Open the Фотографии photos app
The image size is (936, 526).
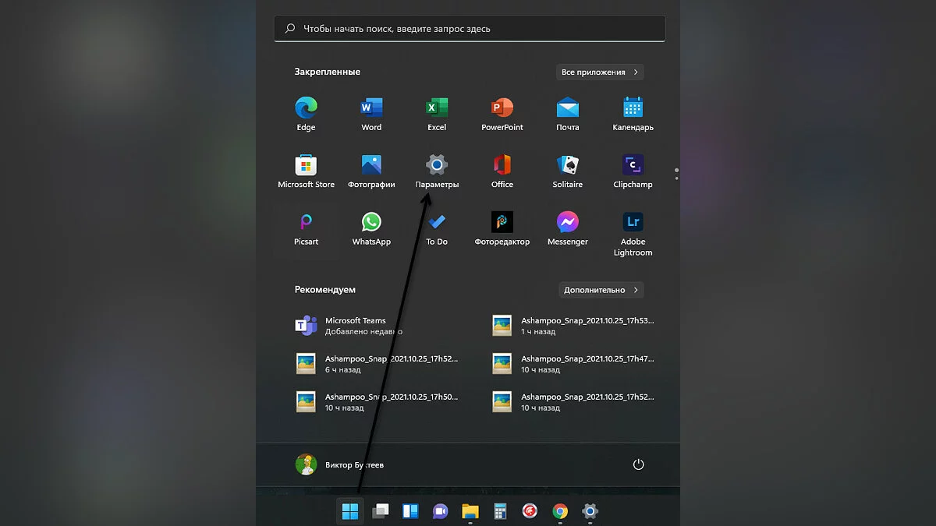pyautogui.click(x=371, y=172)
